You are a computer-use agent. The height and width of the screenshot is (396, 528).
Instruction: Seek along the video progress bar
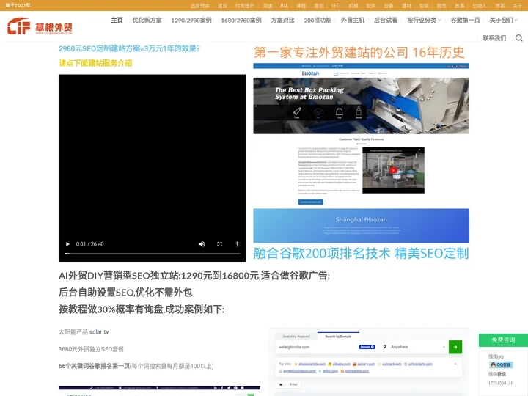pos(153,254)
